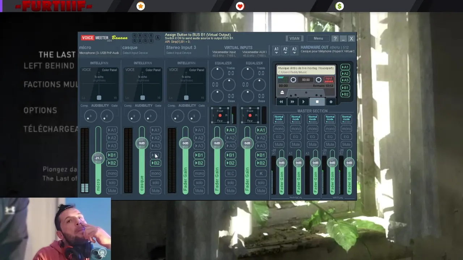
Task: Disable A1 on Voicemeeter AUX strip
Action: tap(261, 130)
